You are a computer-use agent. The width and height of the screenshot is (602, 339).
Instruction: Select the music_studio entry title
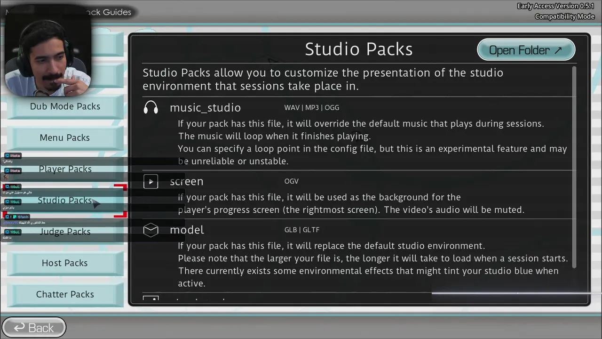pos(205,108)
